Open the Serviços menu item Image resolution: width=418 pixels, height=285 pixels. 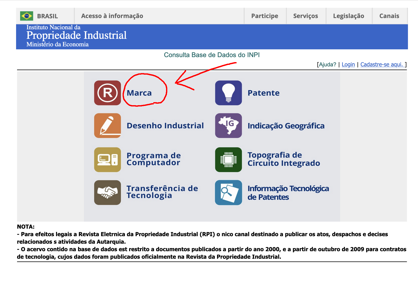point(305,16)
